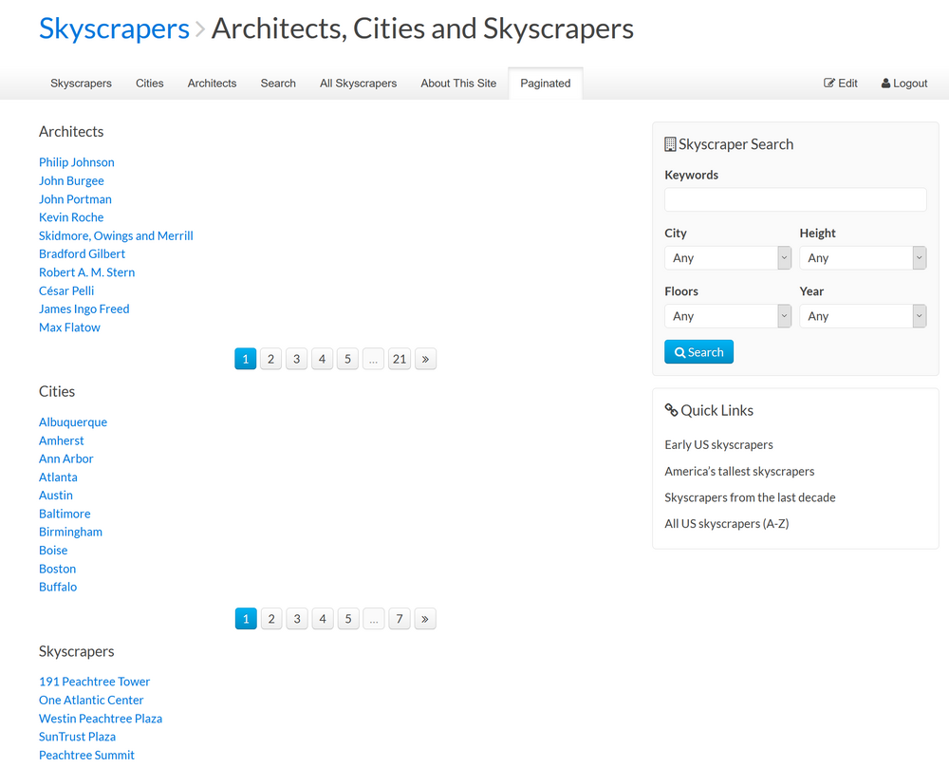Viewport: 949px width, 767px height.
Task: Click the Skyscrapers breadcrumb title link
Action: click(114, 28)
